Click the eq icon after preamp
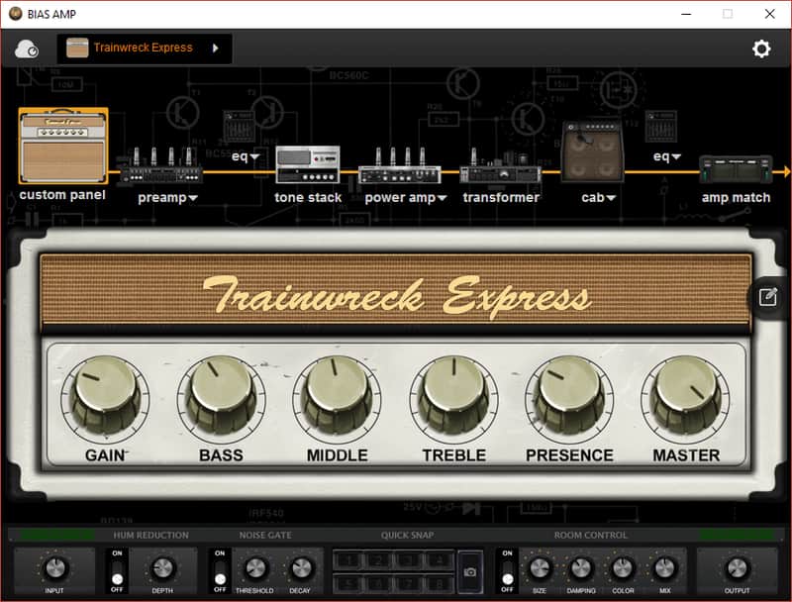 [x=239, y=127]
